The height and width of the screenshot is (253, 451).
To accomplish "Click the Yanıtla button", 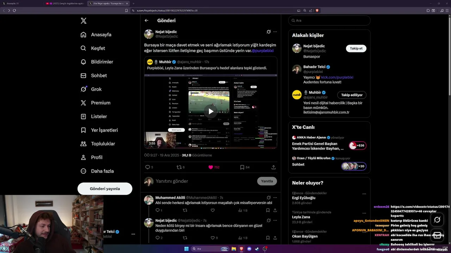I will [x=267, y=181].
